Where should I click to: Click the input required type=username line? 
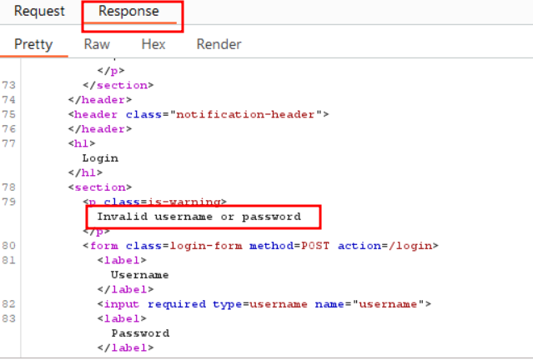coord(264,304)
